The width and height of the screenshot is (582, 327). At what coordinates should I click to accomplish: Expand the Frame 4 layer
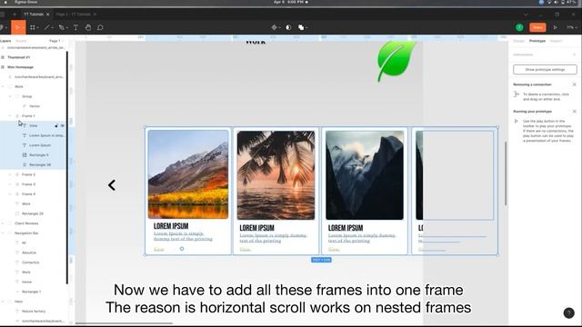(10, 193)
